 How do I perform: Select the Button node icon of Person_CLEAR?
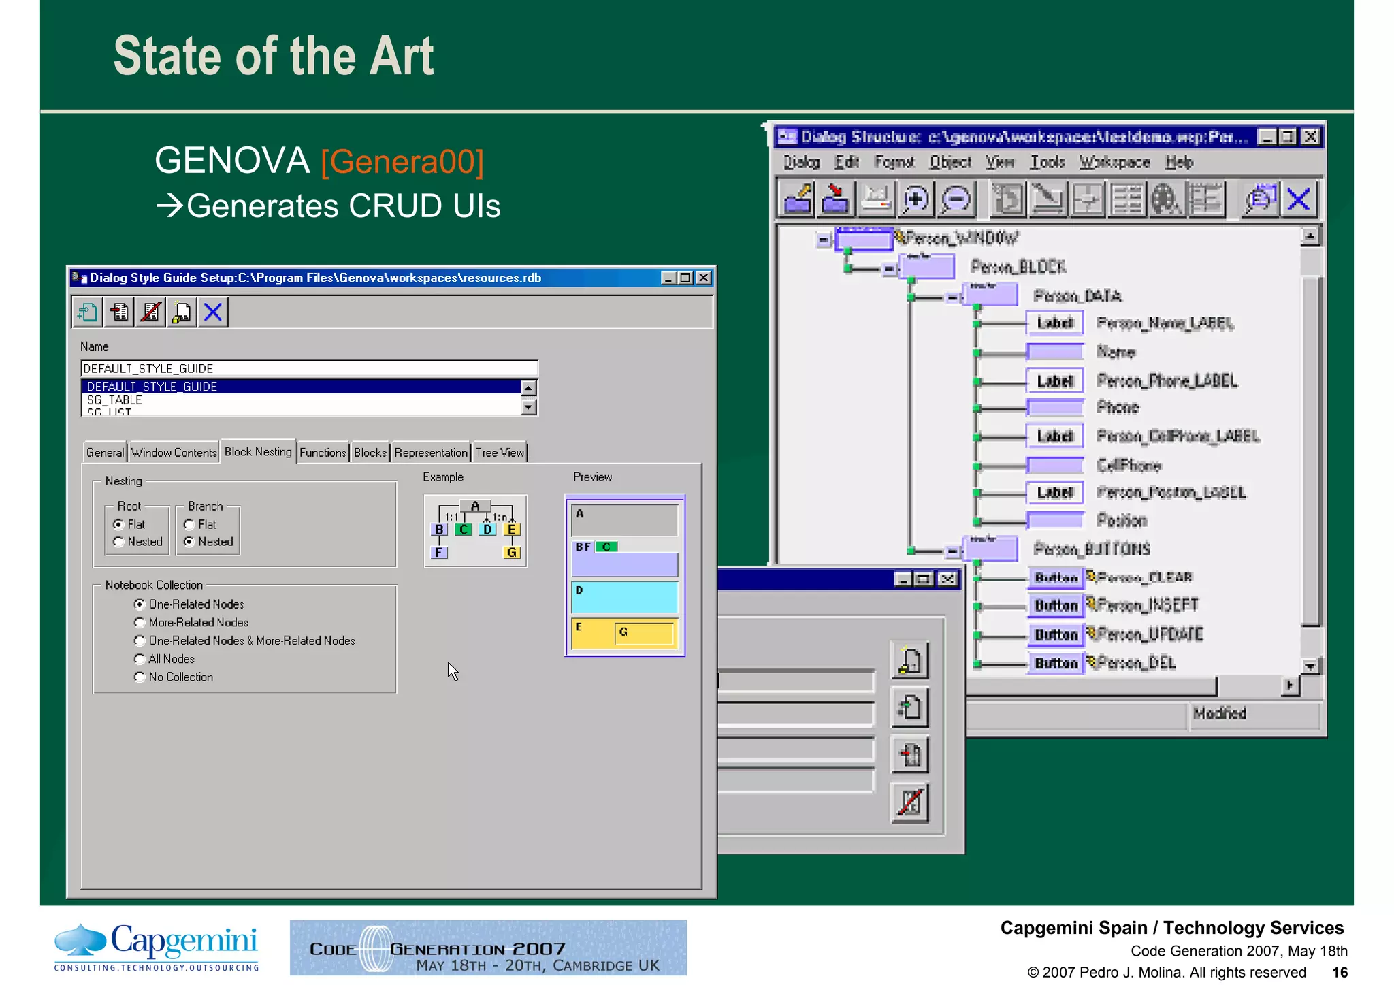pos(1056,578)
